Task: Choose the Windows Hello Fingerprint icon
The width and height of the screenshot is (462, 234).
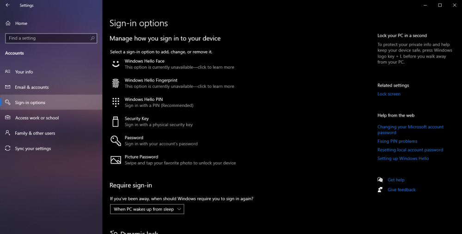Action: 115,83
